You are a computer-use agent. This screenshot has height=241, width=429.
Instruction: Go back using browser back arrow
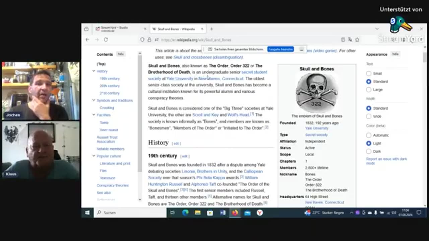(x=87, y=39)
